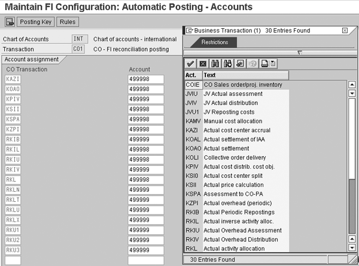The image size is (359, 266).
Task: Select KOLI Collective order delivery entry
Action: pos(237,158)
